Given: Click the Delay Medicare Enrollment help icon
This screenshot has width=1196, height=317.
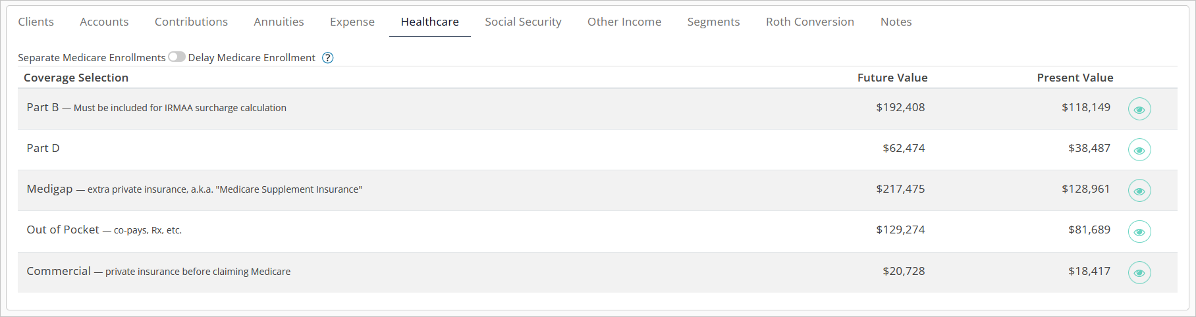Looking at the screenshot, I should tap(327, 58).
